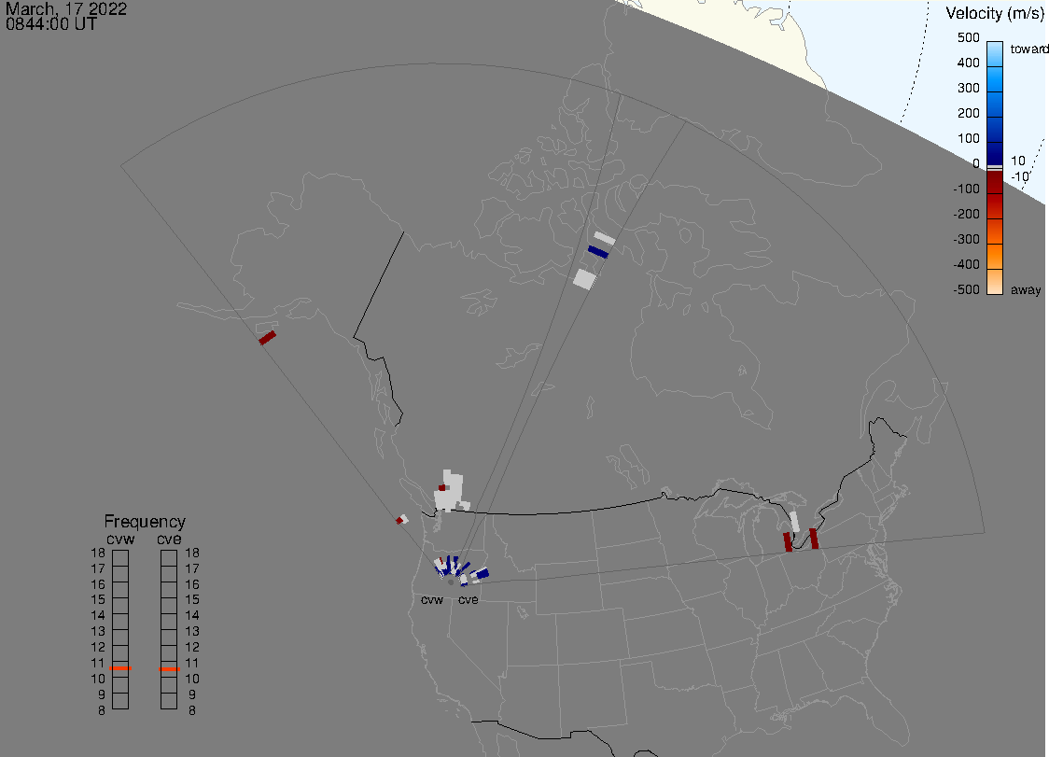
Task: Click the Velocity (m/s) legend title
Action: click(996, 13)
